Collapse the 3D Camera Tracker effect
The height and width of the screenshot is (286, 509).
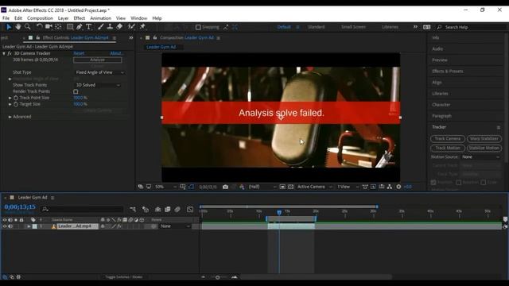coord(4,53)
